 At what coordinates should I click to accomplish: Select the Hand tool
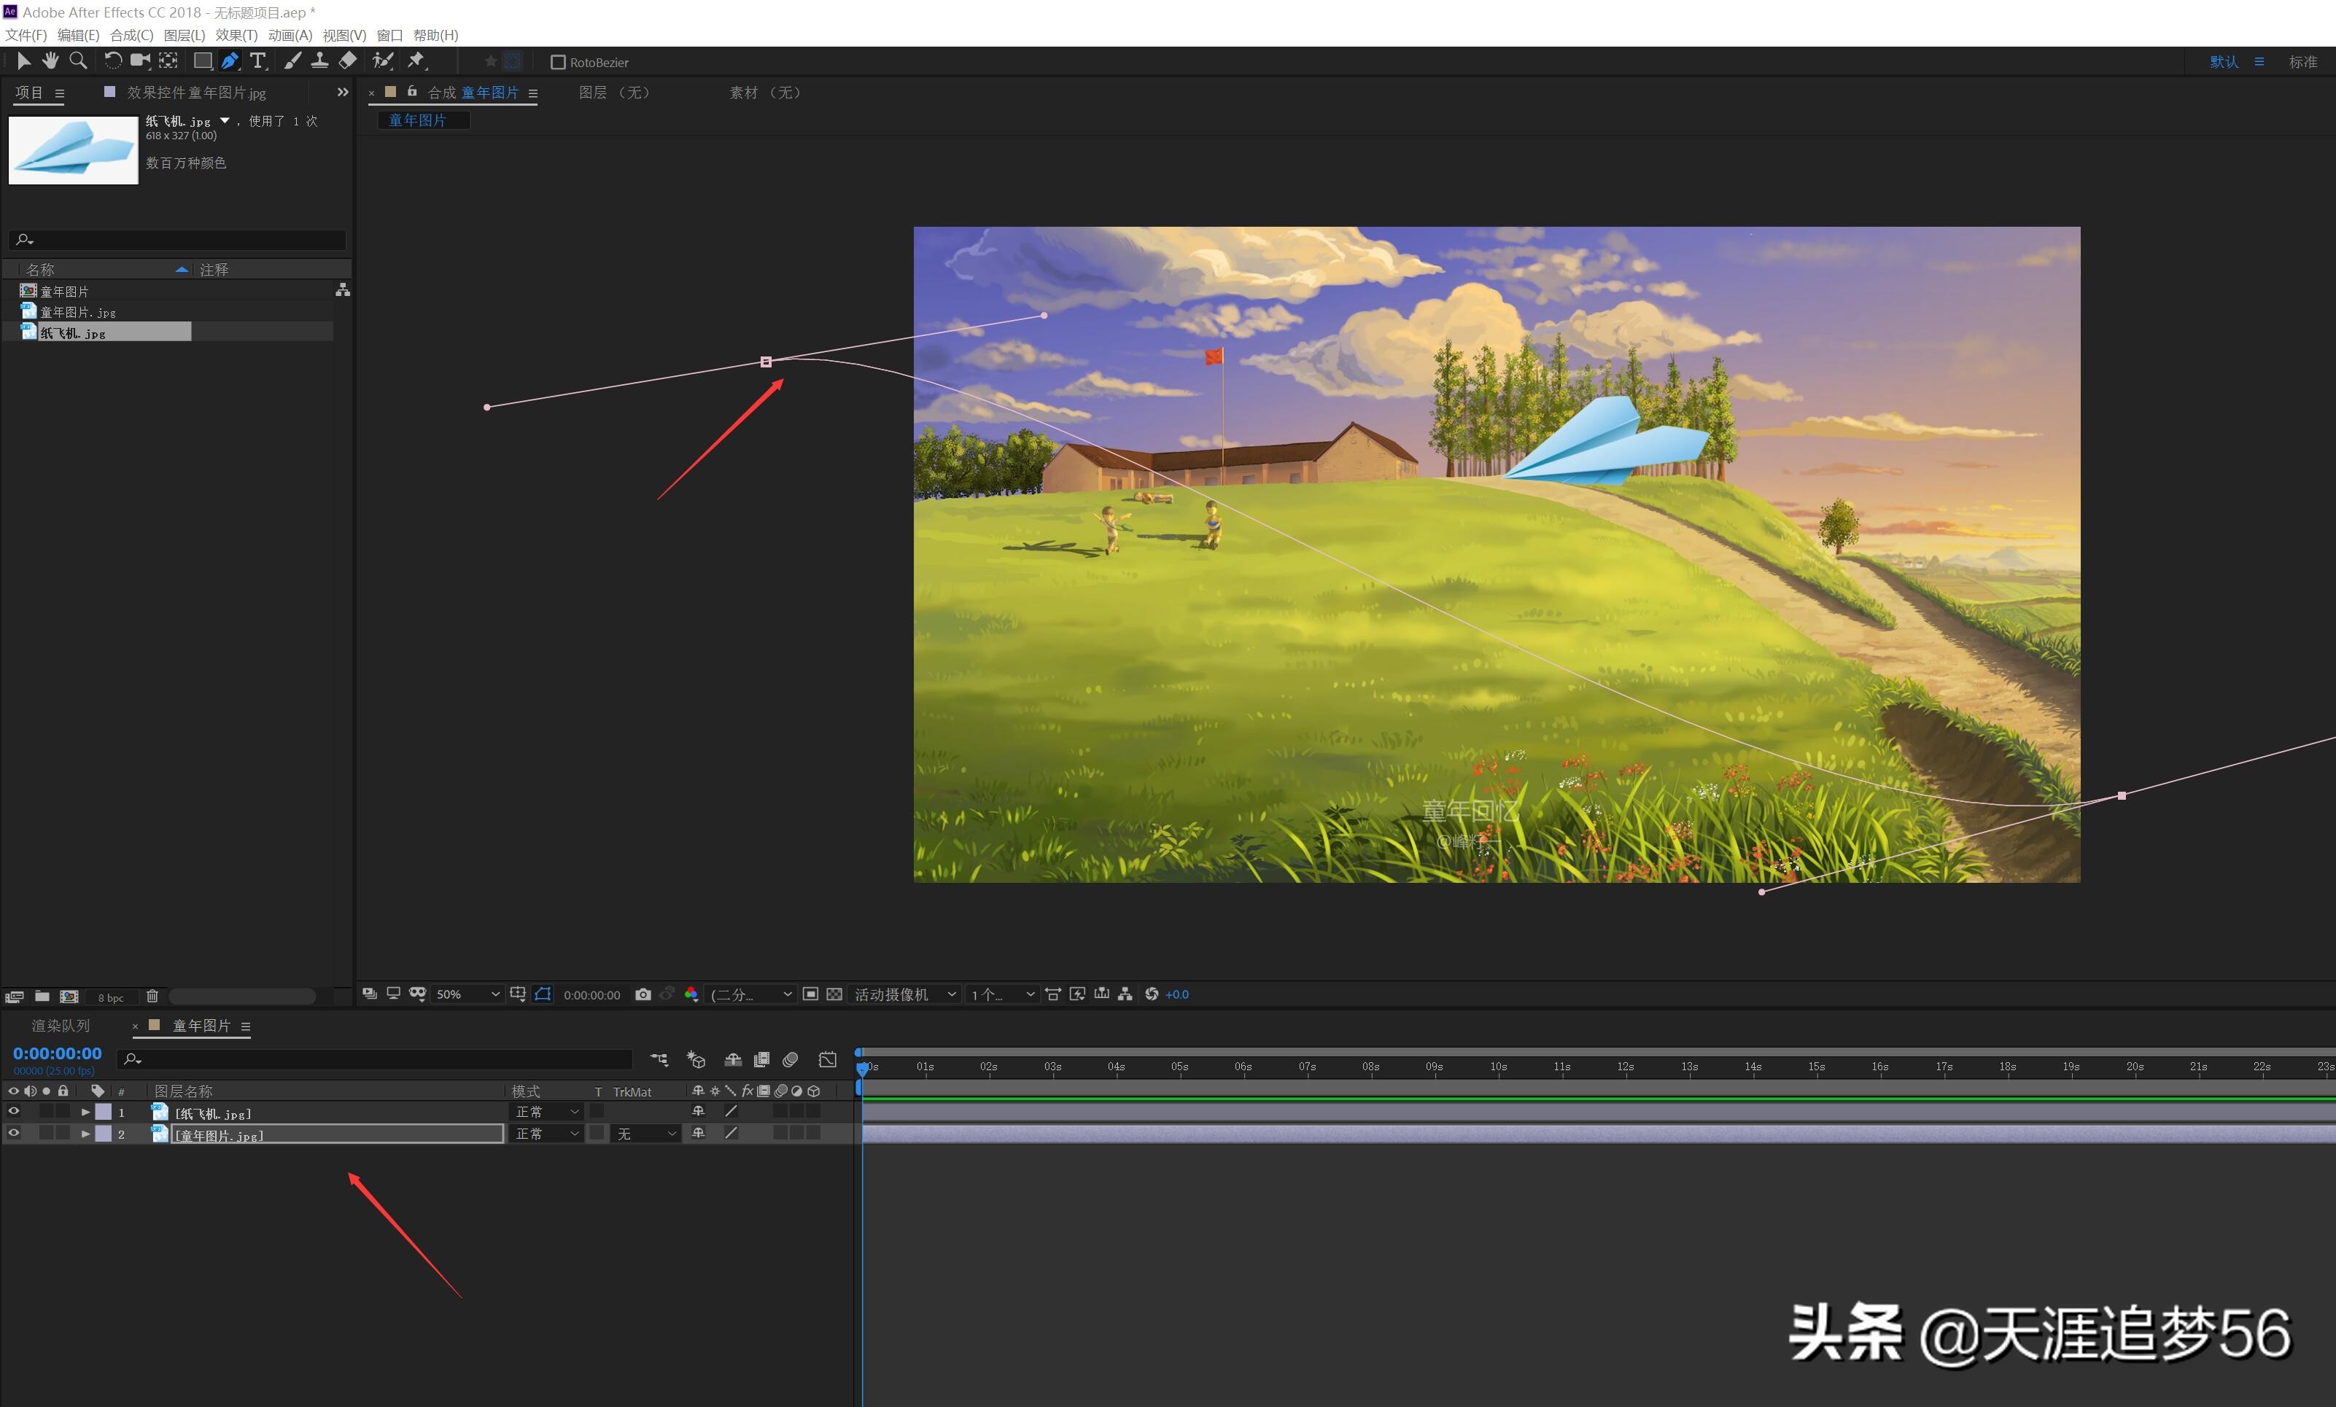pyautogui.click(x=50, y=61)
